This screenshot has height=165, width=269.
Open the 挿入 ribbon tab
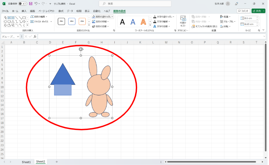[24, 11]
